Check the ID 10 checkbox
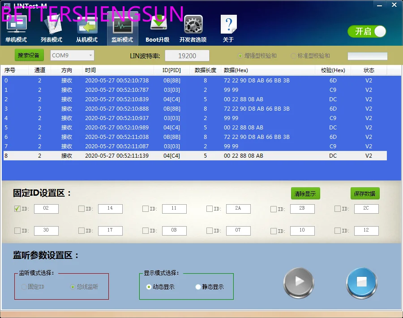403x318 pixels. (273, 231)
